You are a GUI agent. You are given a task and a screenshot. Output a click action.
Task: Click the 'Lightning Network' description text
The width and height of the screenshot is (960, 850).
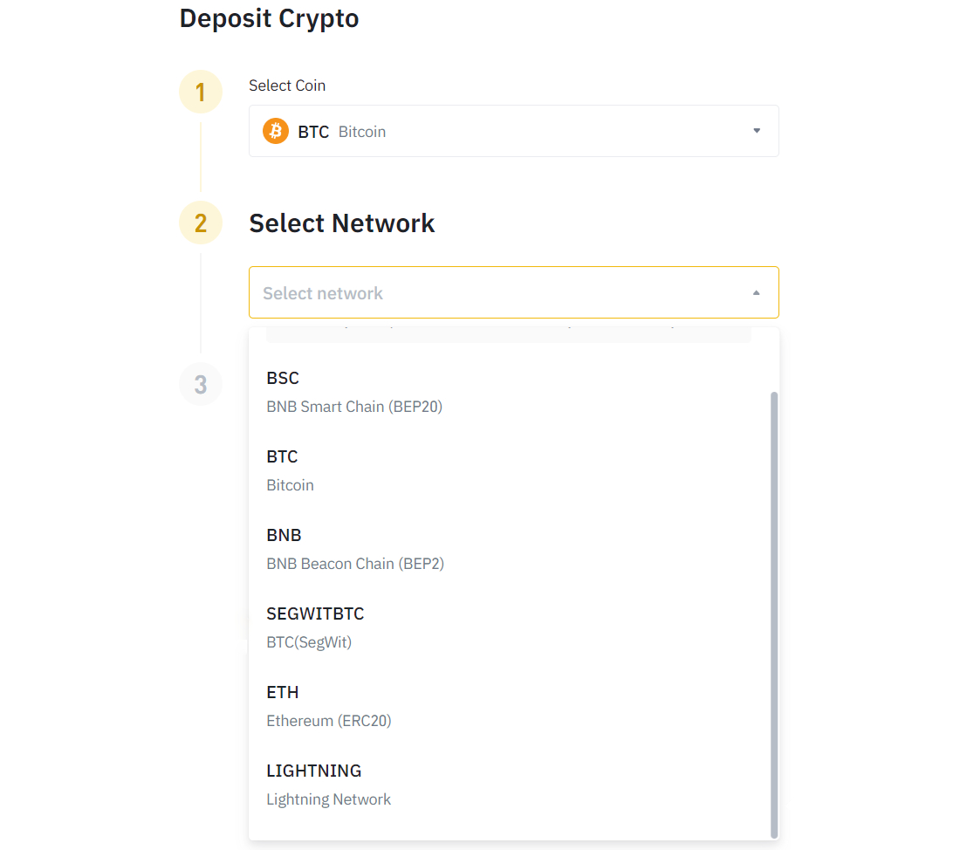point(328,799)
